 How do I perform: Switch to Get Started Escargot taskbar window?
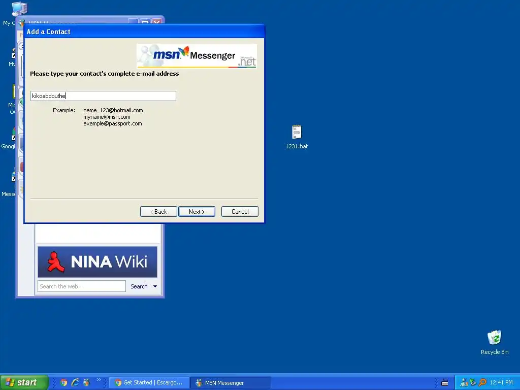click(x=149, y=383)
